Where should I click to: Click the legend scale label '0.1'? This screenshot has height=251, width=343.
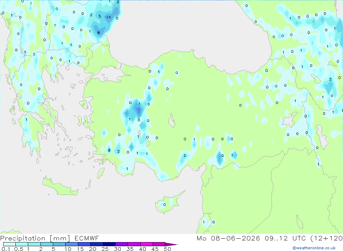tap(6, 249)
